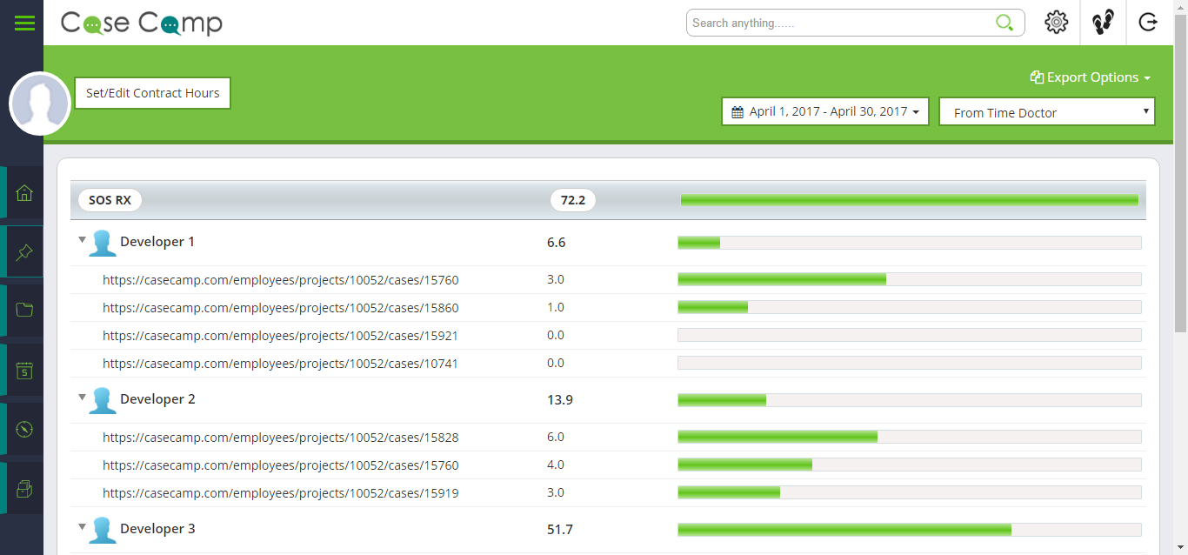Open the cases/15921 link
The height and width of the screenshot is (555, 1188).
pos(281,336)
